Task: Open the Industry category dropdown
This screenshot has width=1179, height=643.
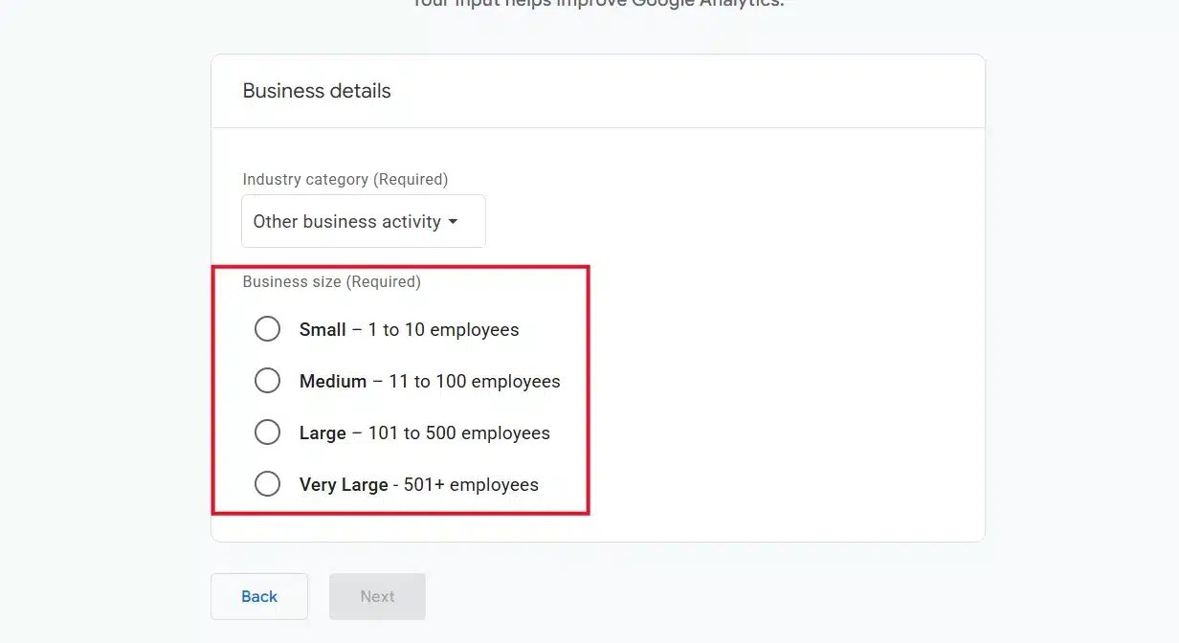Action: point(364,221)
